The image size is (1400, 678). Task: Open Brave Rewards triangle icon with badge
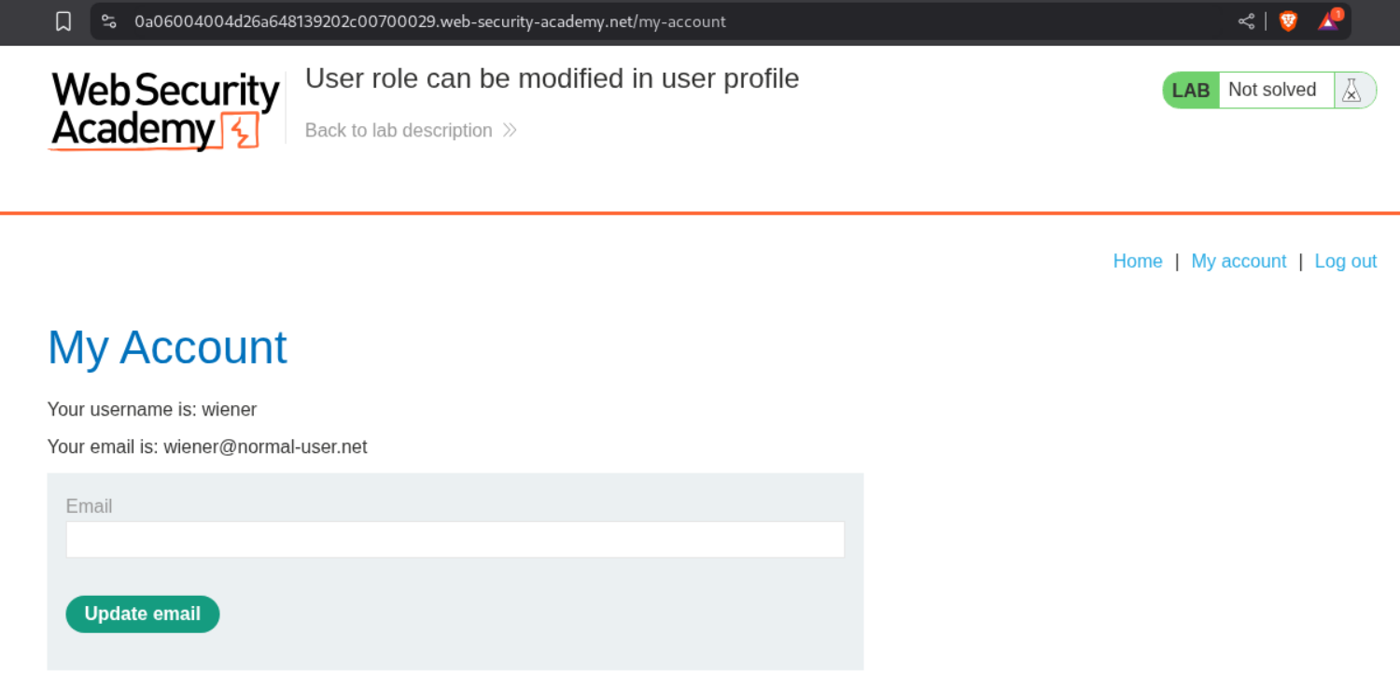[1328, 21]
